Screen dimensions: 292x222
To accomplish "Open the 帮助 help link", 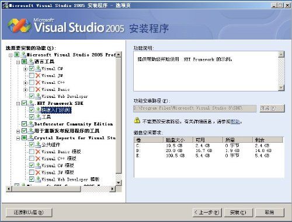I will coord(235,122).
